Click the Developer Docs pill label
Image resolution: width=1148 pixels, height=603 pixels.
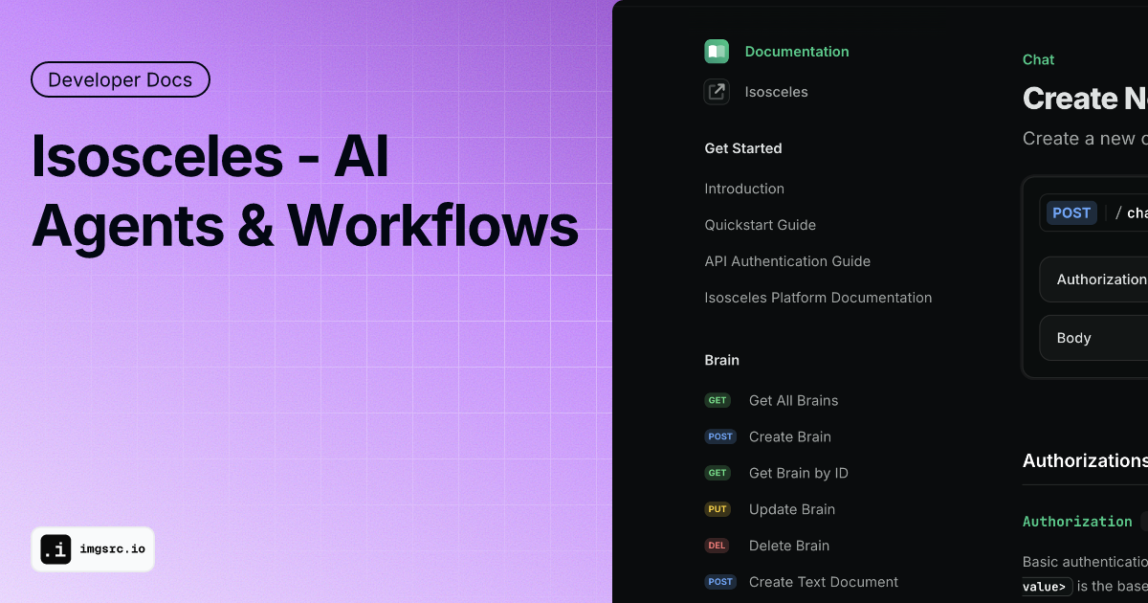coord(121,80)
